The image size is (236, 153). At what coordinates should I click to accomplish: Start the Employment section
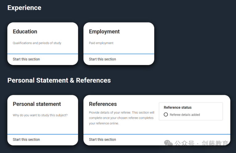coord(102,59)
